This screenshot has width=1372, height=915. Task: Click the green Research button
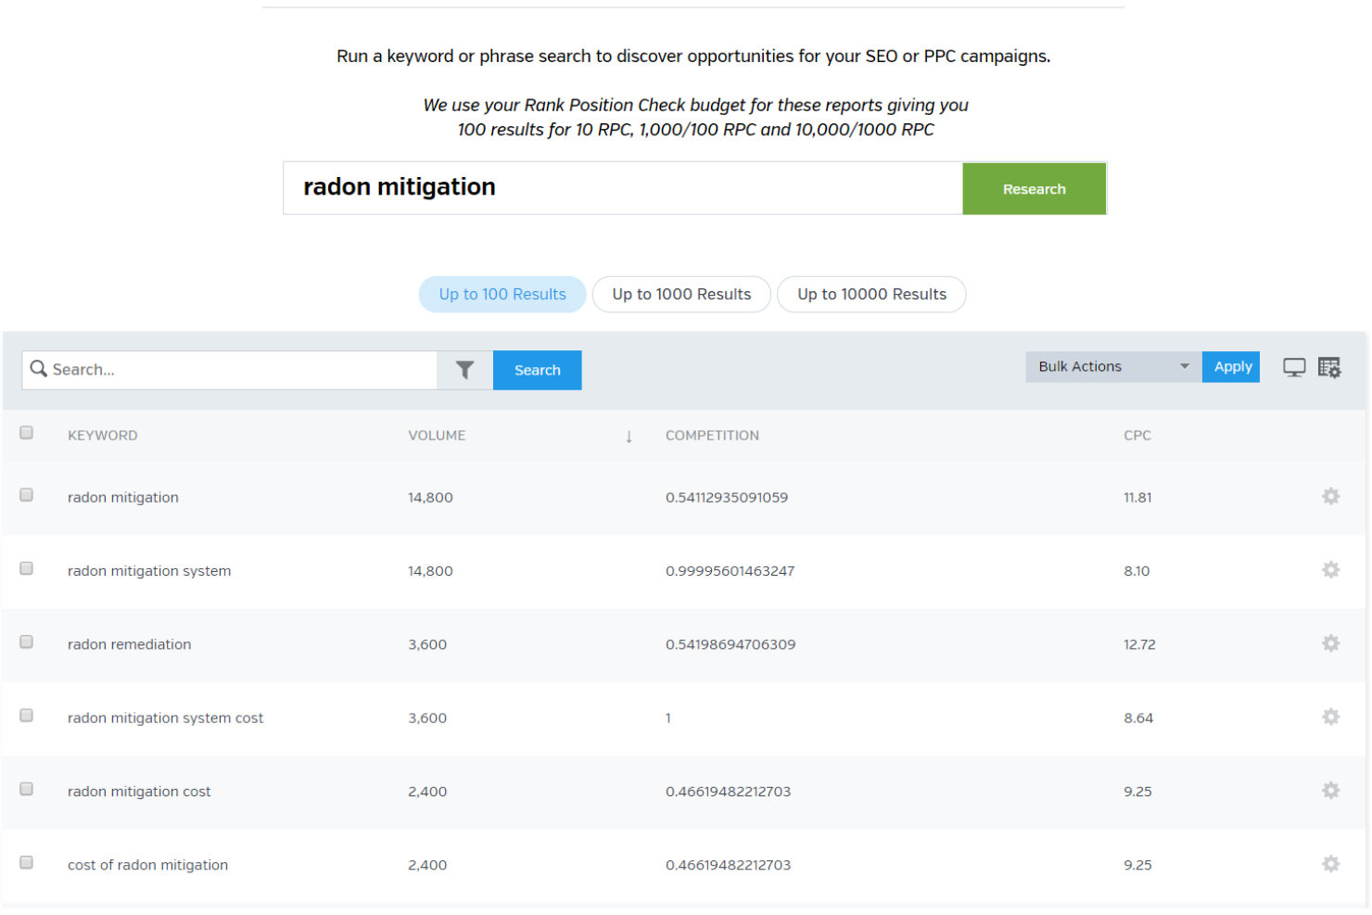pyautogui.click(x=1034, y=188)
